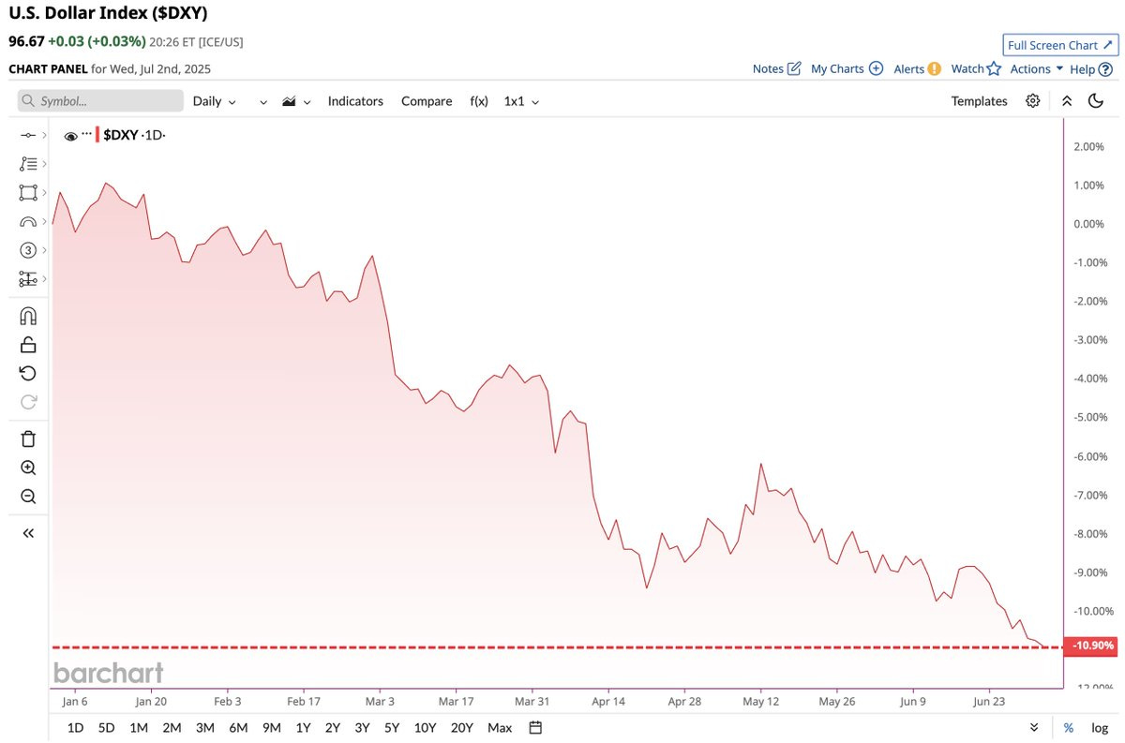Viewport: 1125px width, 743px height.
Task: Select the 20Y time range
Action: (x=461, y=728)
